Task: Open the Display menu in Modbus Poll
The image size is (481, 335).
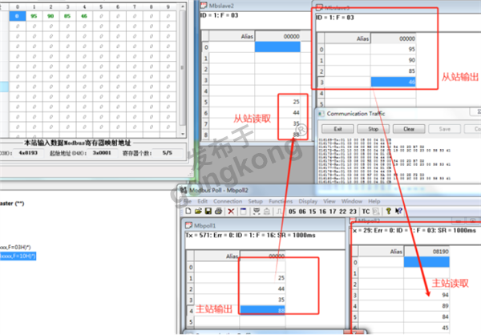Action: tap(308, 201)
